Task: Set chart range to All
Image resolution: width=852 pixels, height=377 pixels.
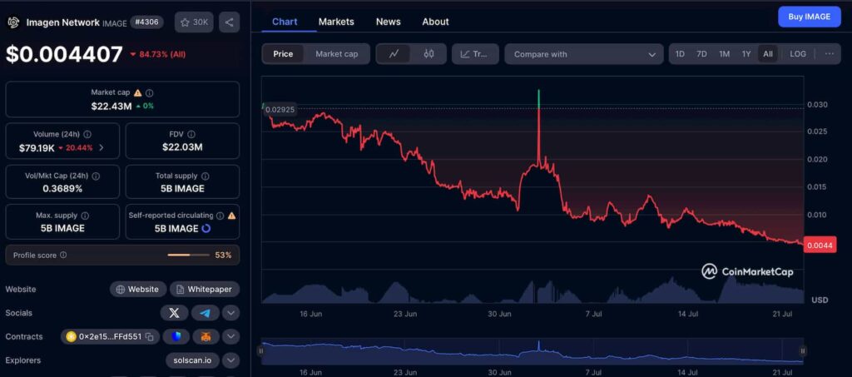Action: coord(768,54)
